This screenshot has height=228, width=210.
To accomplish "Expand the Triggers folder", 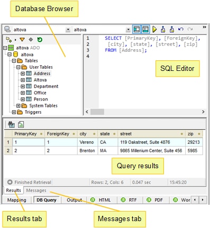I will 14,112.
